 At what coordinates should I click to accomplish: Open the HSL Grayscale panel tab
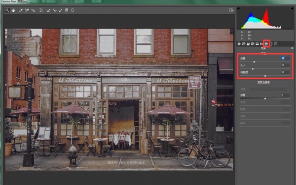(x=253, y=44)
